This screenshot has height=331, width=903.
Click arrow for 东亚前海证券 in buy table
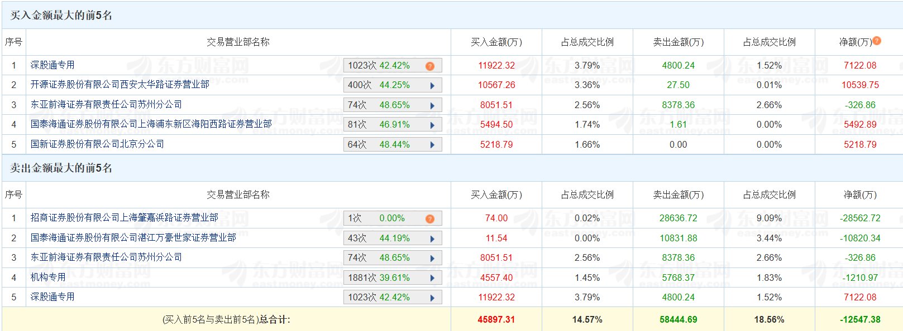coord(432,105)
